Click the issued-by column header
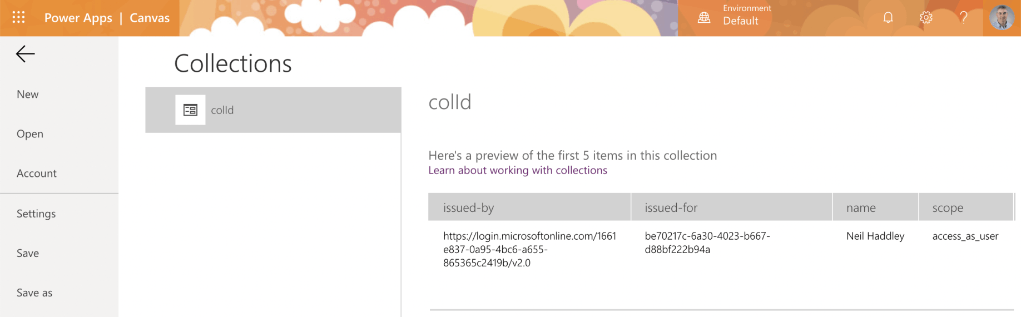Screen dimensions: 1021x317 [x=529, y=207]
